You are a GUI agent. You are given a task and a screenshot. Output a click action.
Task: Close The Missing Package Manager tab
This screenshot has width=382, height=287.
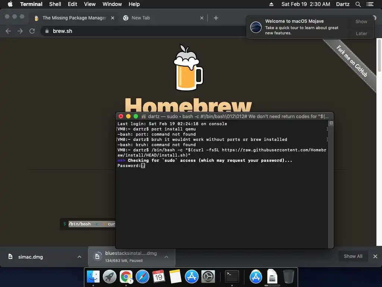point(113,18)
